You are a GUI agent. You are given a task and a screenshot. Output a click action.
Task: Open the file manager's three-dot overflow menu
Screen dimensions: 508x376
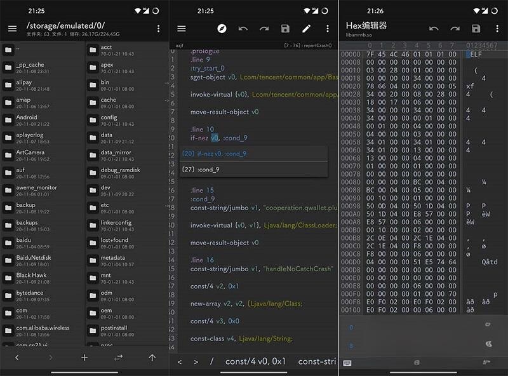[x=158, y=29]
